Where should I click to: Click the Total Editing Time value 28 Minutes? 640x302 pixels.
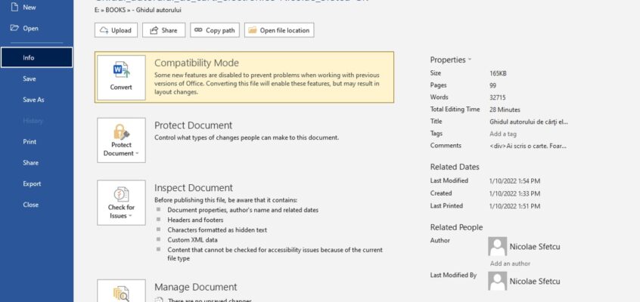coord(505,109)
